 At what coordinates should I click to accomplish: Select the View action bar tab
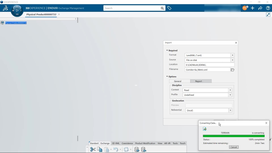(x=160, y=143)
